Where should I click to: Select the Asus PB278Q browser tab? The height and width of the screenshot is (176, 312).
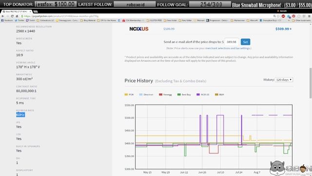[16, 12]
